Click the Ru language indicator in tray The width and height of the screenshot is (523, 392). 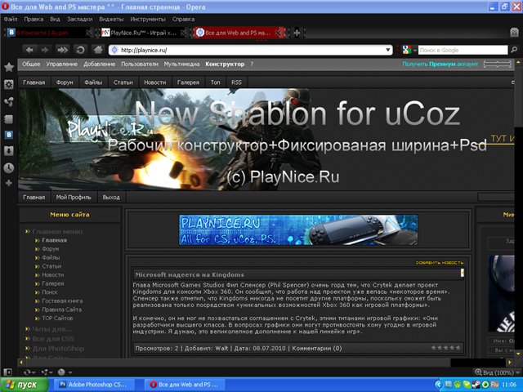pyautogui.click(x=494, y=385)
